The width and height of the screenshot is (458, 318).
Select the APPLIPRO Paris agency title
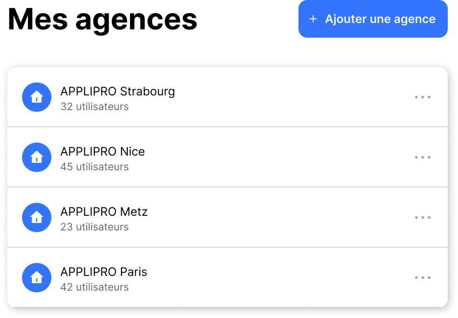104,272
